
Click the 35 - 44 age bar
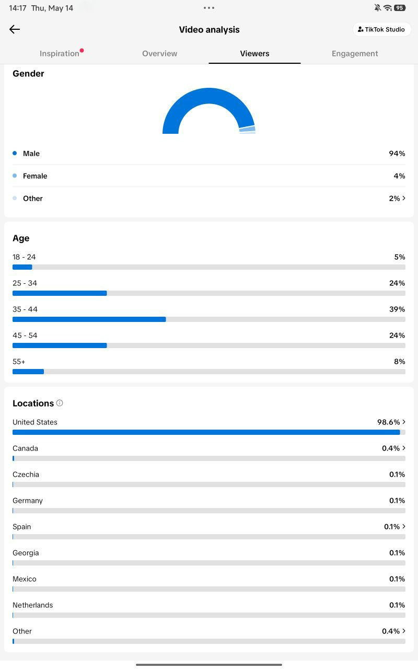click(x=209, y=319)
